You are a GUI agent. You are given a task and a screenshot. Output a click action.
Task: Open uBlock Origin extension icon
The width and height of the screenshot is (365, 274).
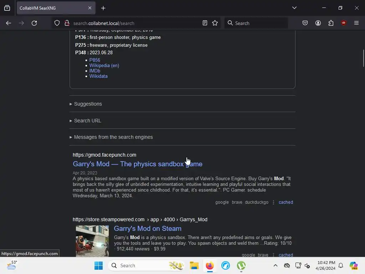343,23
